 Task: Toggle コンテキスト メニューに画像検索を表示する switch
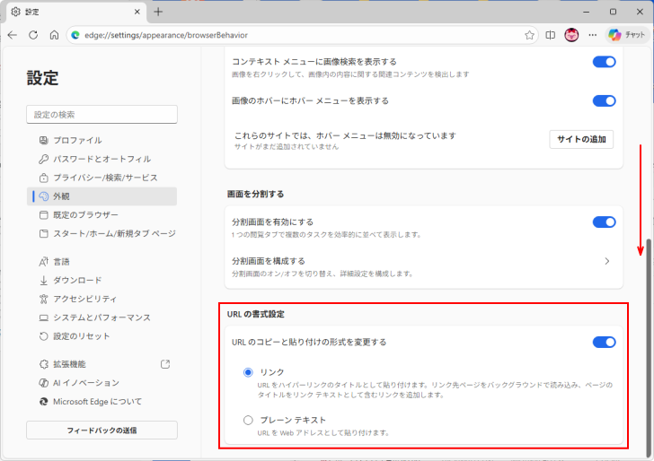(604, 62)
